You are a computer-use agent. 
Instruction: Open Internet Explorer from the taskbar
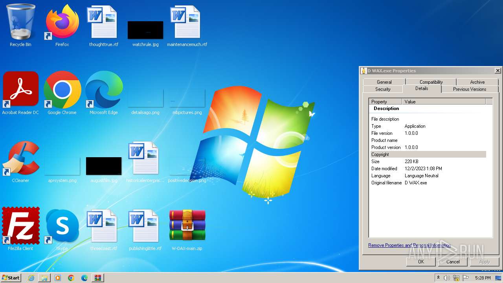[31, 278]
